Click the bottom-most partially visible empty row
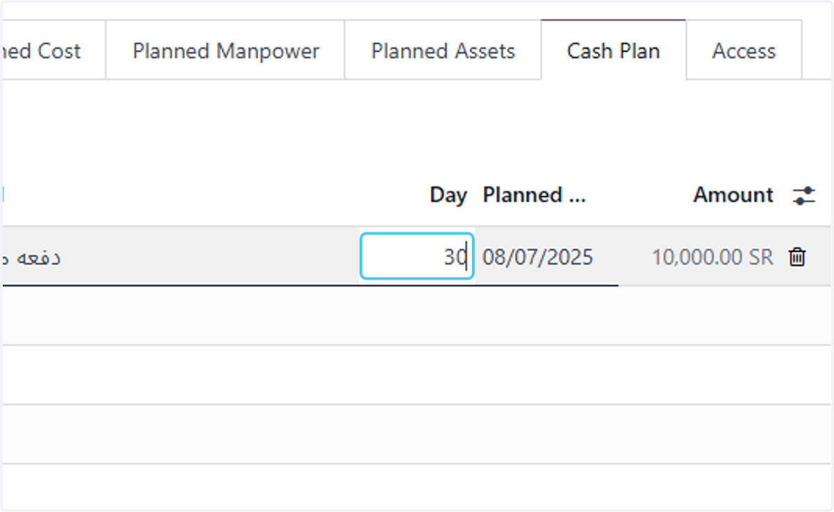 [417, 486]
